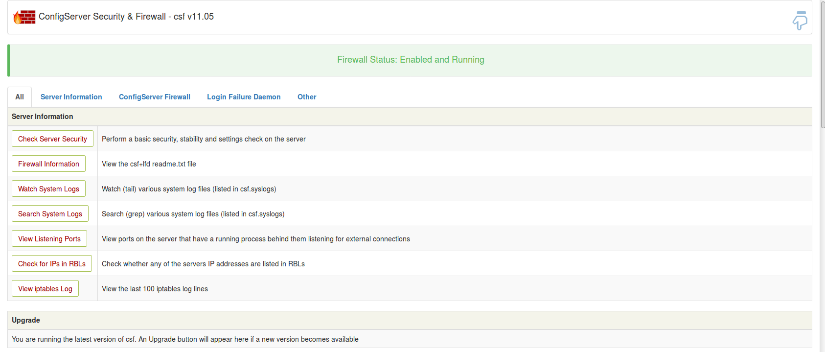Image resolution: width=825 pixels, height=352 pixels.
Task: Click 'You are running the latest version' text
Action: click(185, 339)
